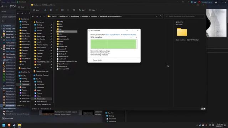Click SteamLibrary in the address breadcrumb
The image size is (228, 128).
click(x=74, y=16)
